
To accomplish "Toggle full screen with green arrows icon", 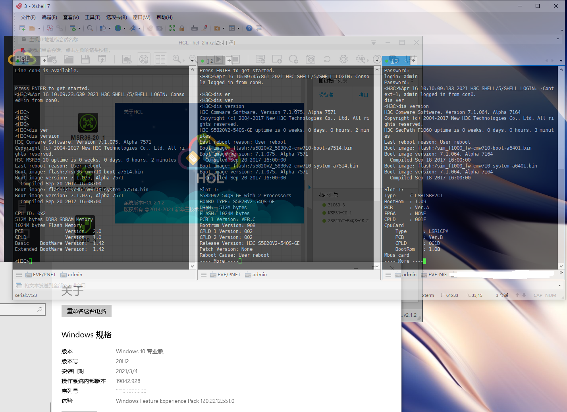I will coord(172,28).
